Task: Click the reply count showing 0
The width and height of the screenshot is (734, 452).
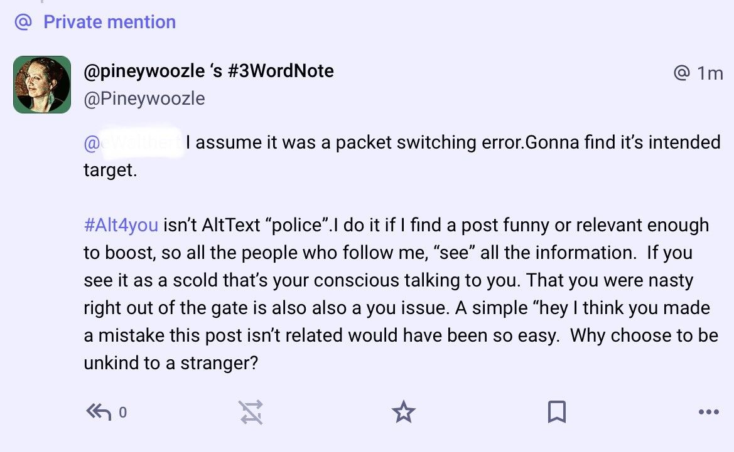Action: [123, 413]
